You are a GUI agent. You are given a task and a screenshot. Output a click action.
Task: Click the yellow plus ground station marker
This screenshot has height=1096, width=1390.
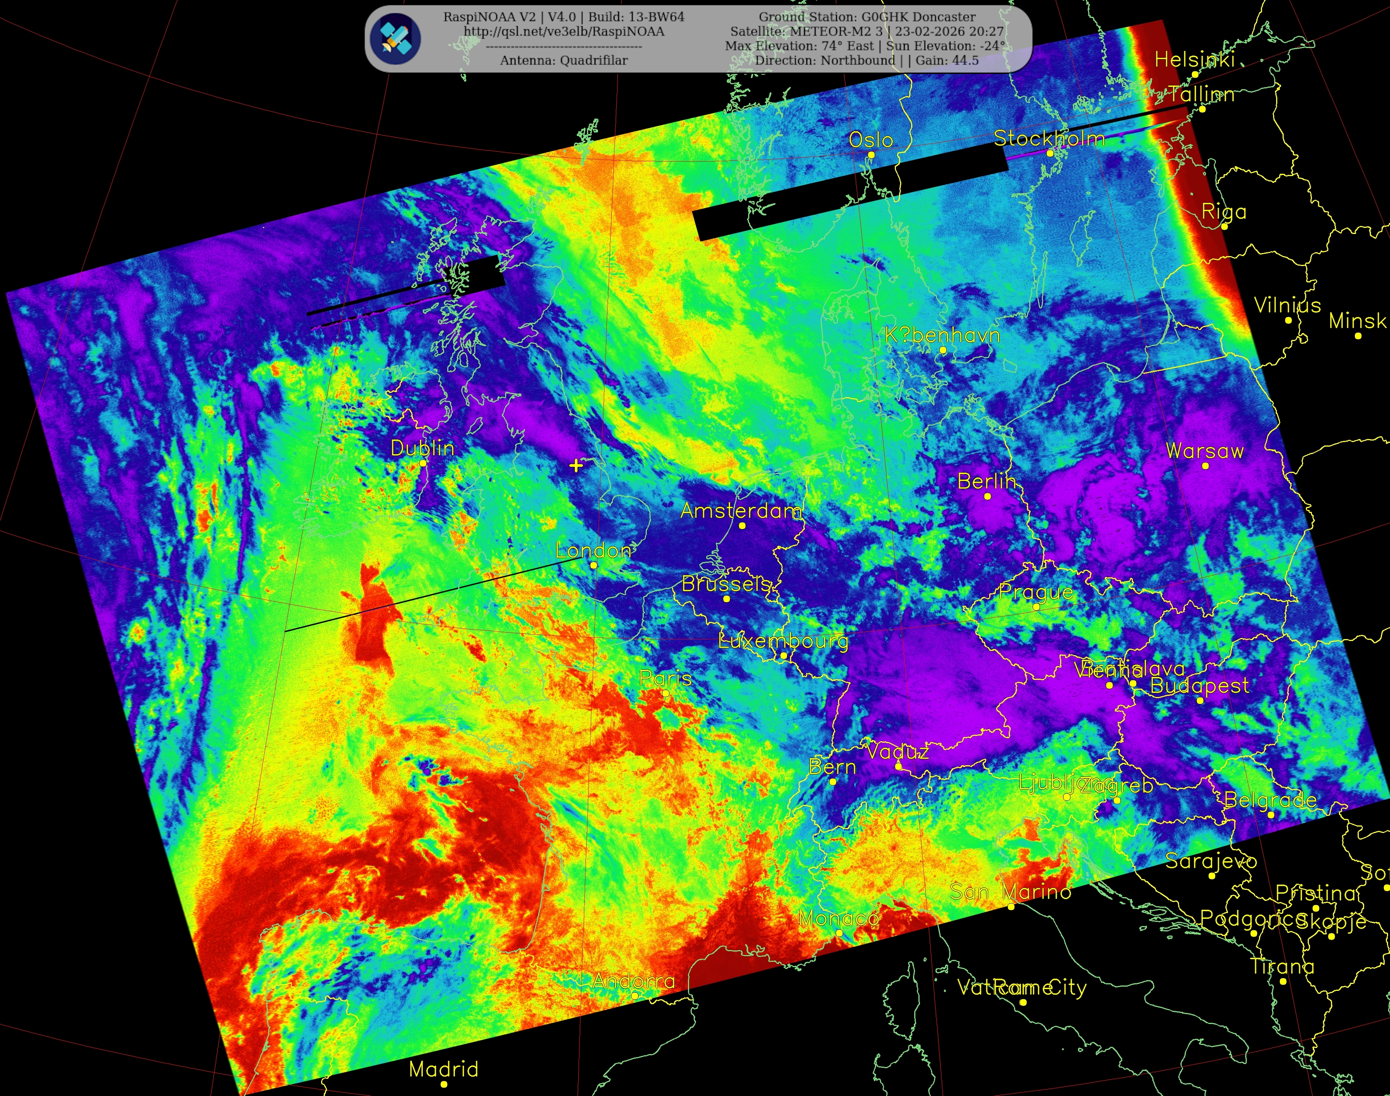click(x=576, y=465)
